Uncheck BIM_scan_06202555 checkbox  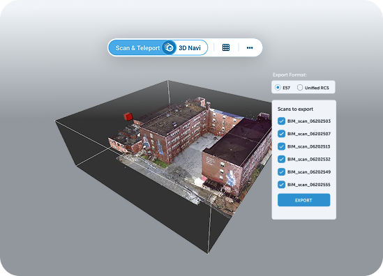[281, 185]
